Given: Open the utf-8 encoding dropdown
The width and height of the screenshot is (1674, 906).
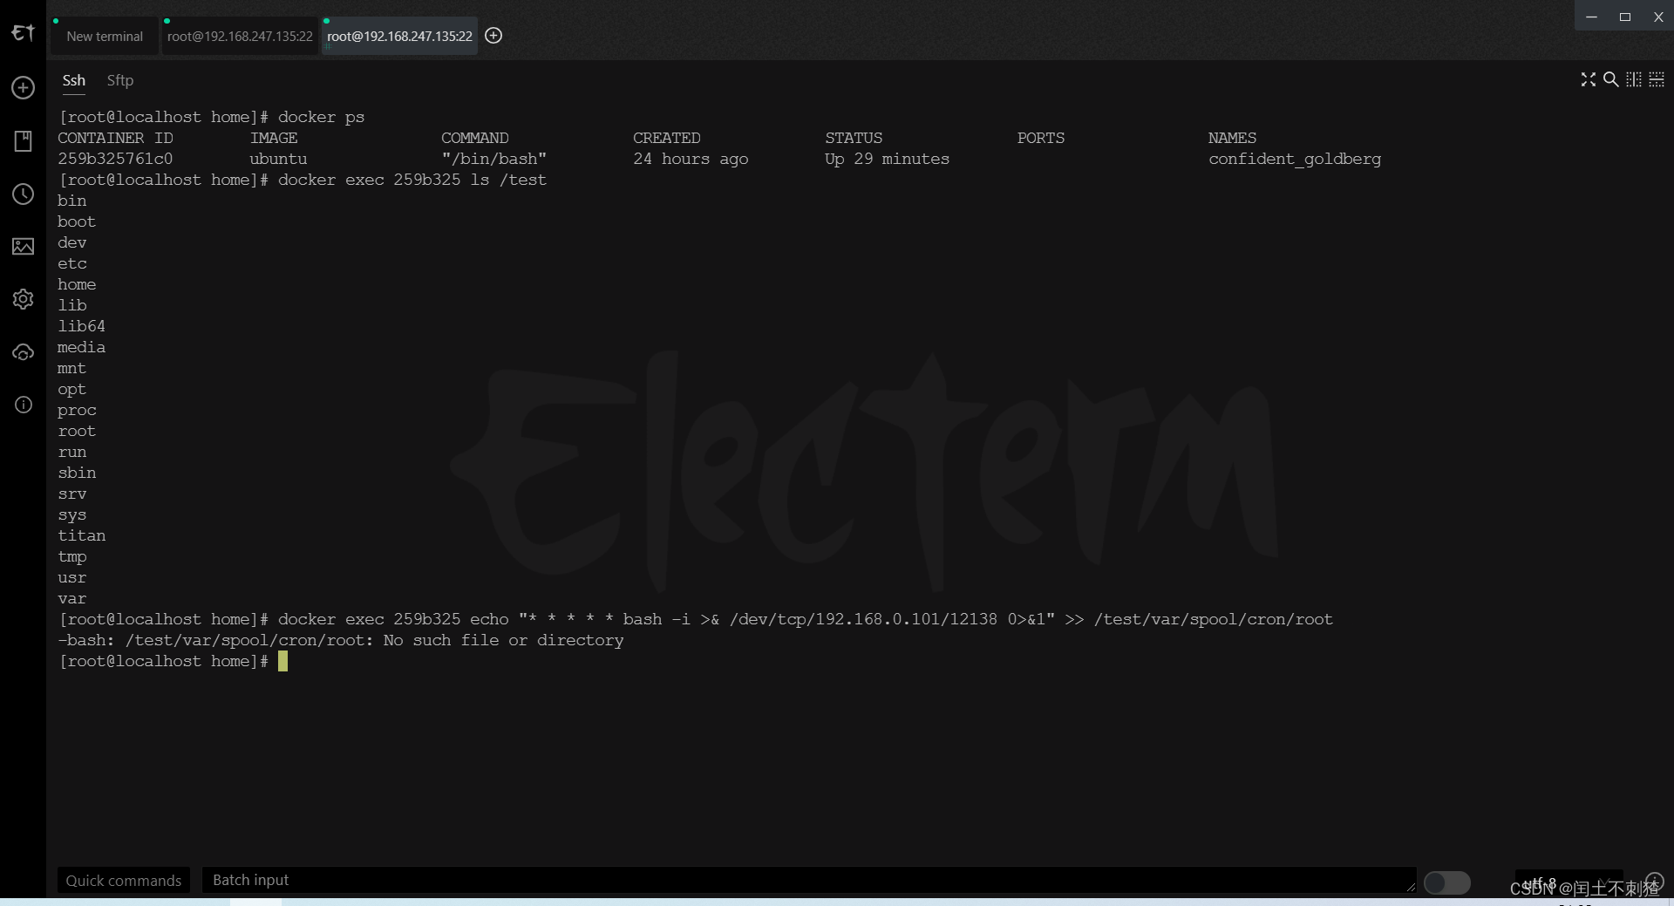Looking at the screenshot, I should coord(1569,882).
